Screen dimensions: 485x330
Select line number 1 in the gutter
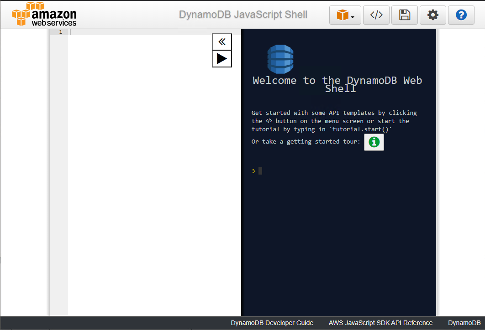coord(60,31)
